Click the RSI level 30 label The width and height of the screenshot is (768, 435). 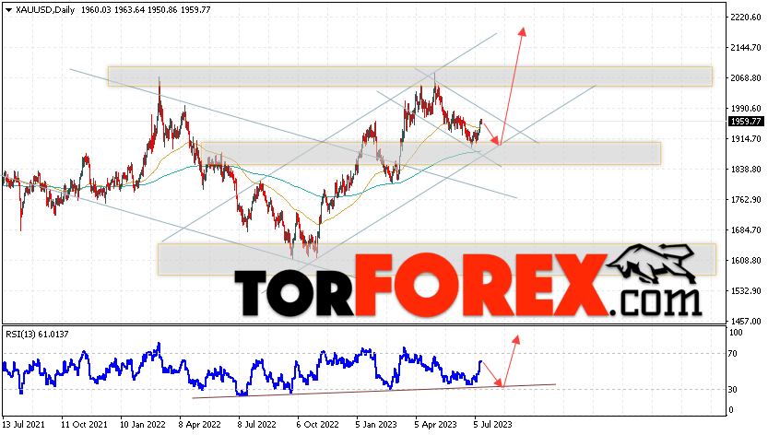pyautogui.click(x=734, y=390)
